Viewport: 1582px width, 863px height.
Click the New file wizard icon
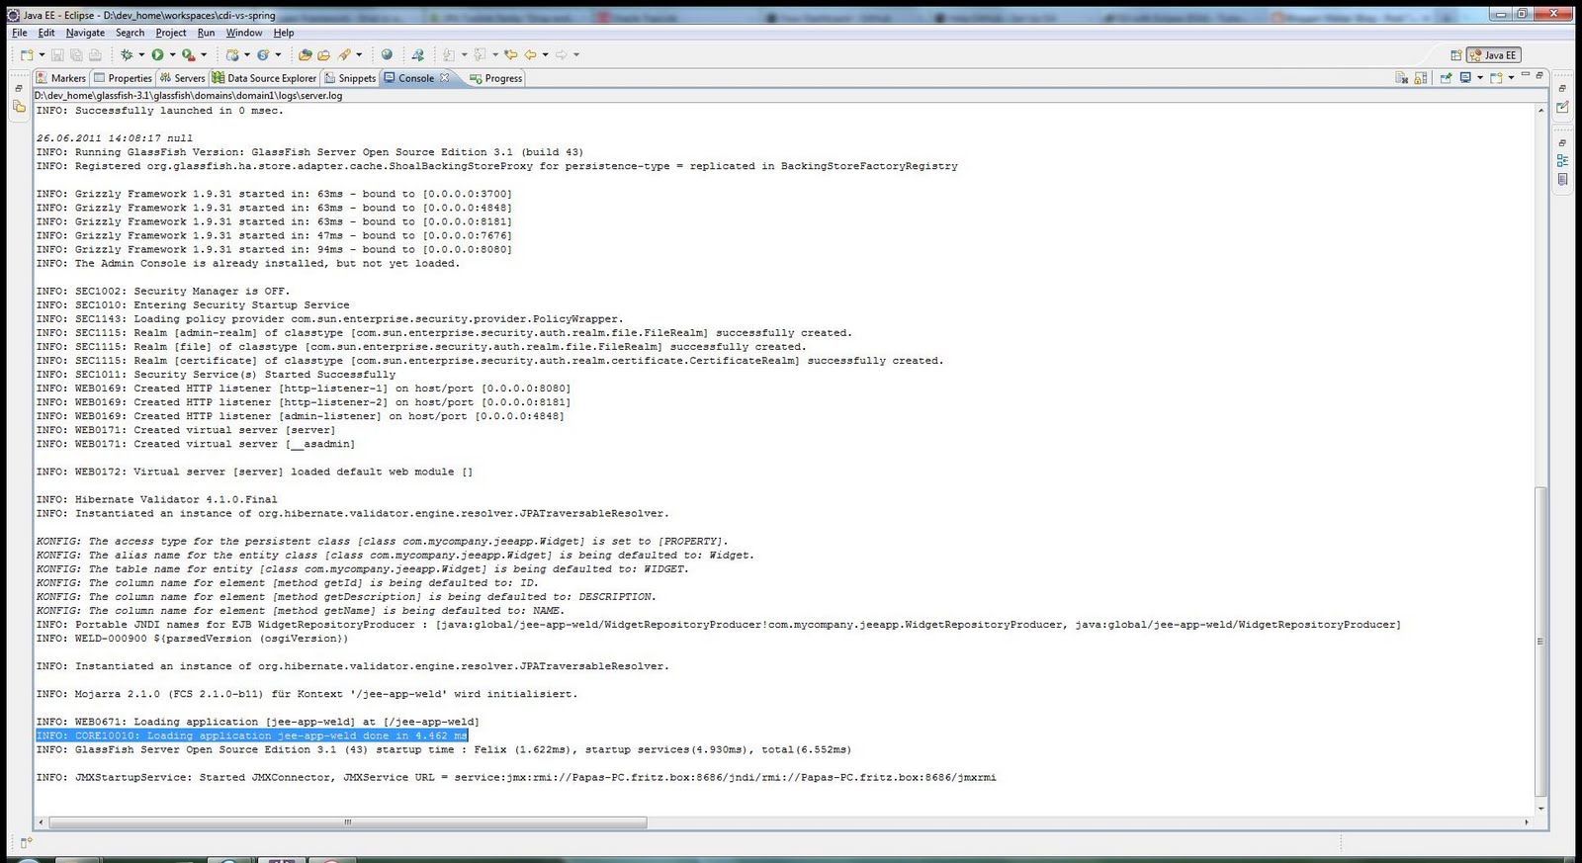[27, 55]
